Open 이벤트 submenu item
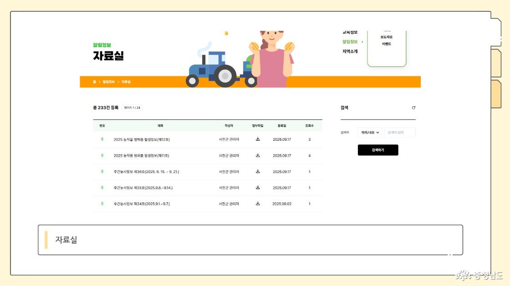The height and width of the screenshot is (286, 510). [386, 44]
